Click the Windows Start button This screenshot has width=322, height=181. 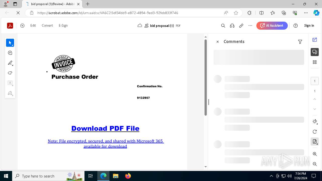point(6,176)
